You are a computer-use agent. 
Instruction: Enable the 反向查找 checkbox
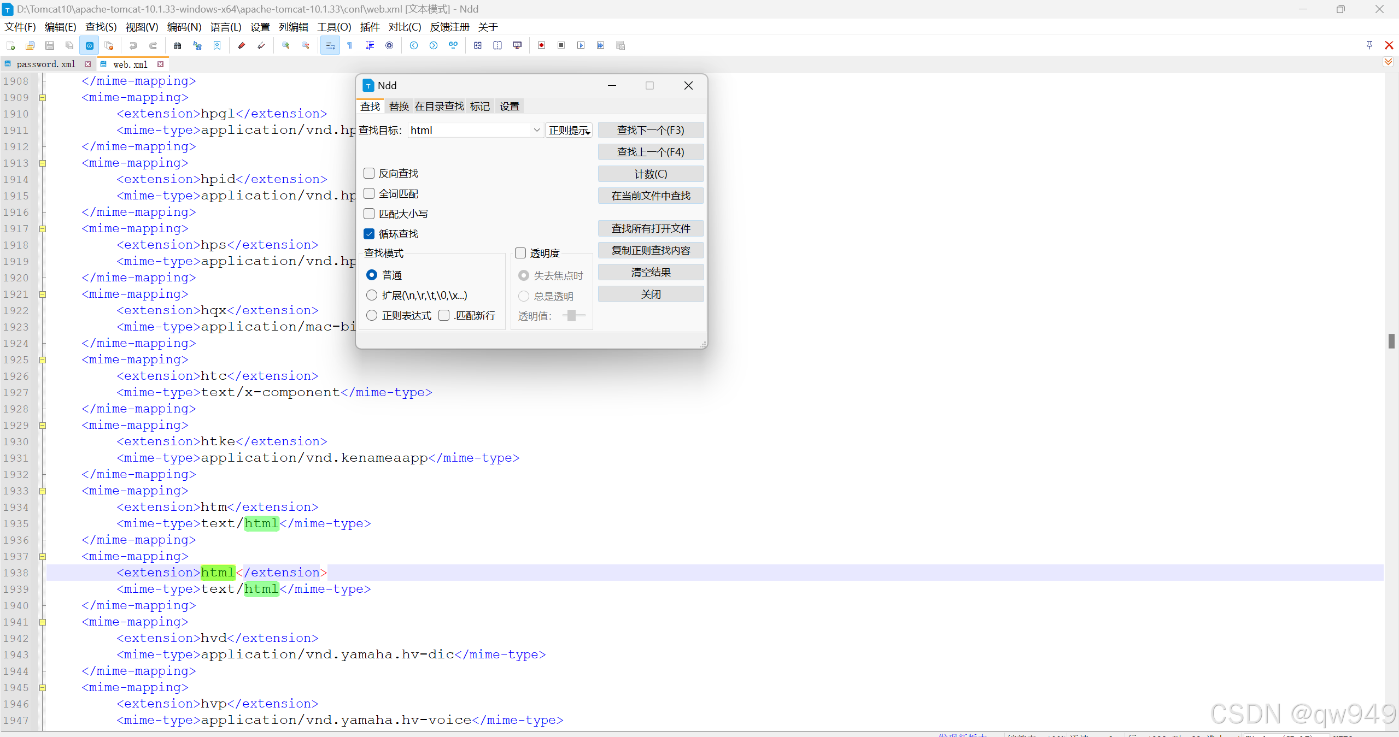click(x=369, y=173)
